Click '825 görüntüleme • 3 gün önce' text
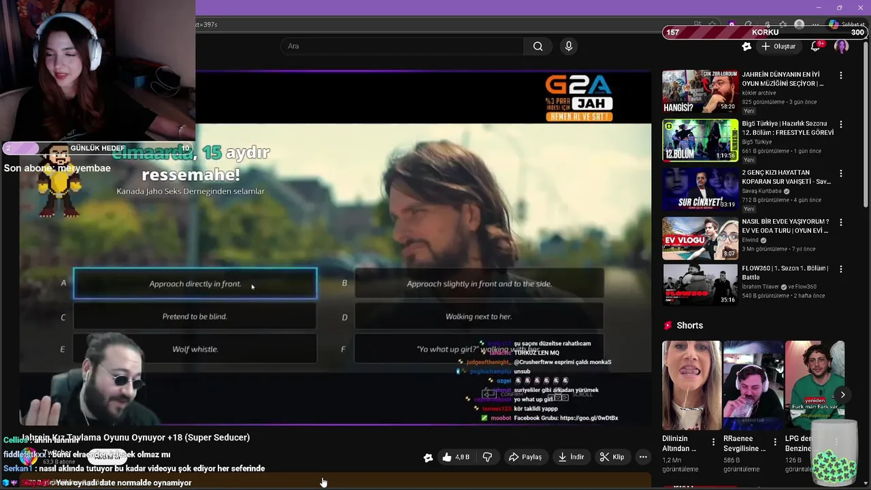 click(779, 102)
